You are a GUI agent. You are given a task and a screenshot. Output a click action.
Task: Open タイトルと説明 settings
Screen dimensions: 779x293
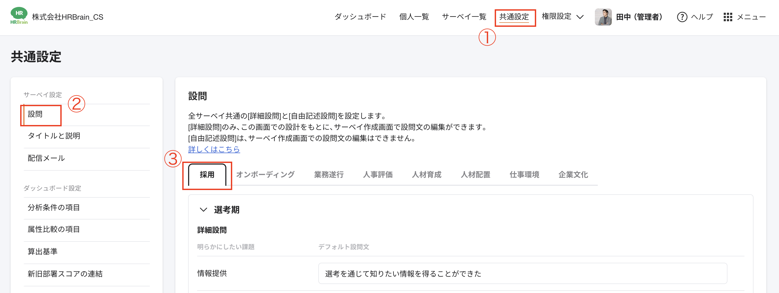click(54, 136)
